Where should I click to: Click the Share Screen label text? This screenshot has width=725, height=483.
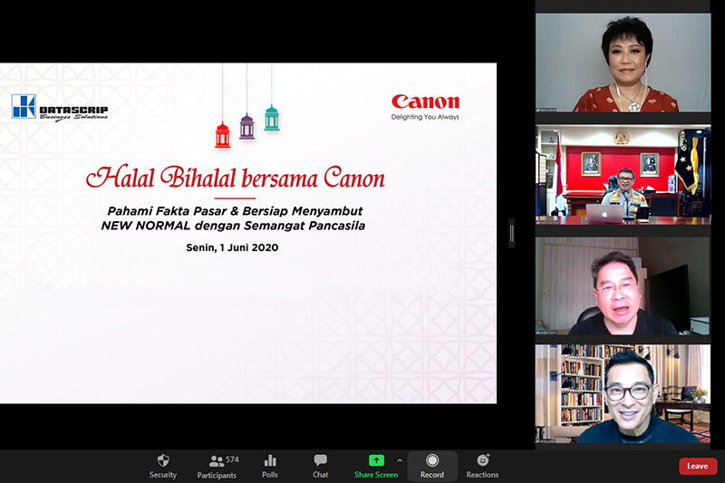(376, 475)
